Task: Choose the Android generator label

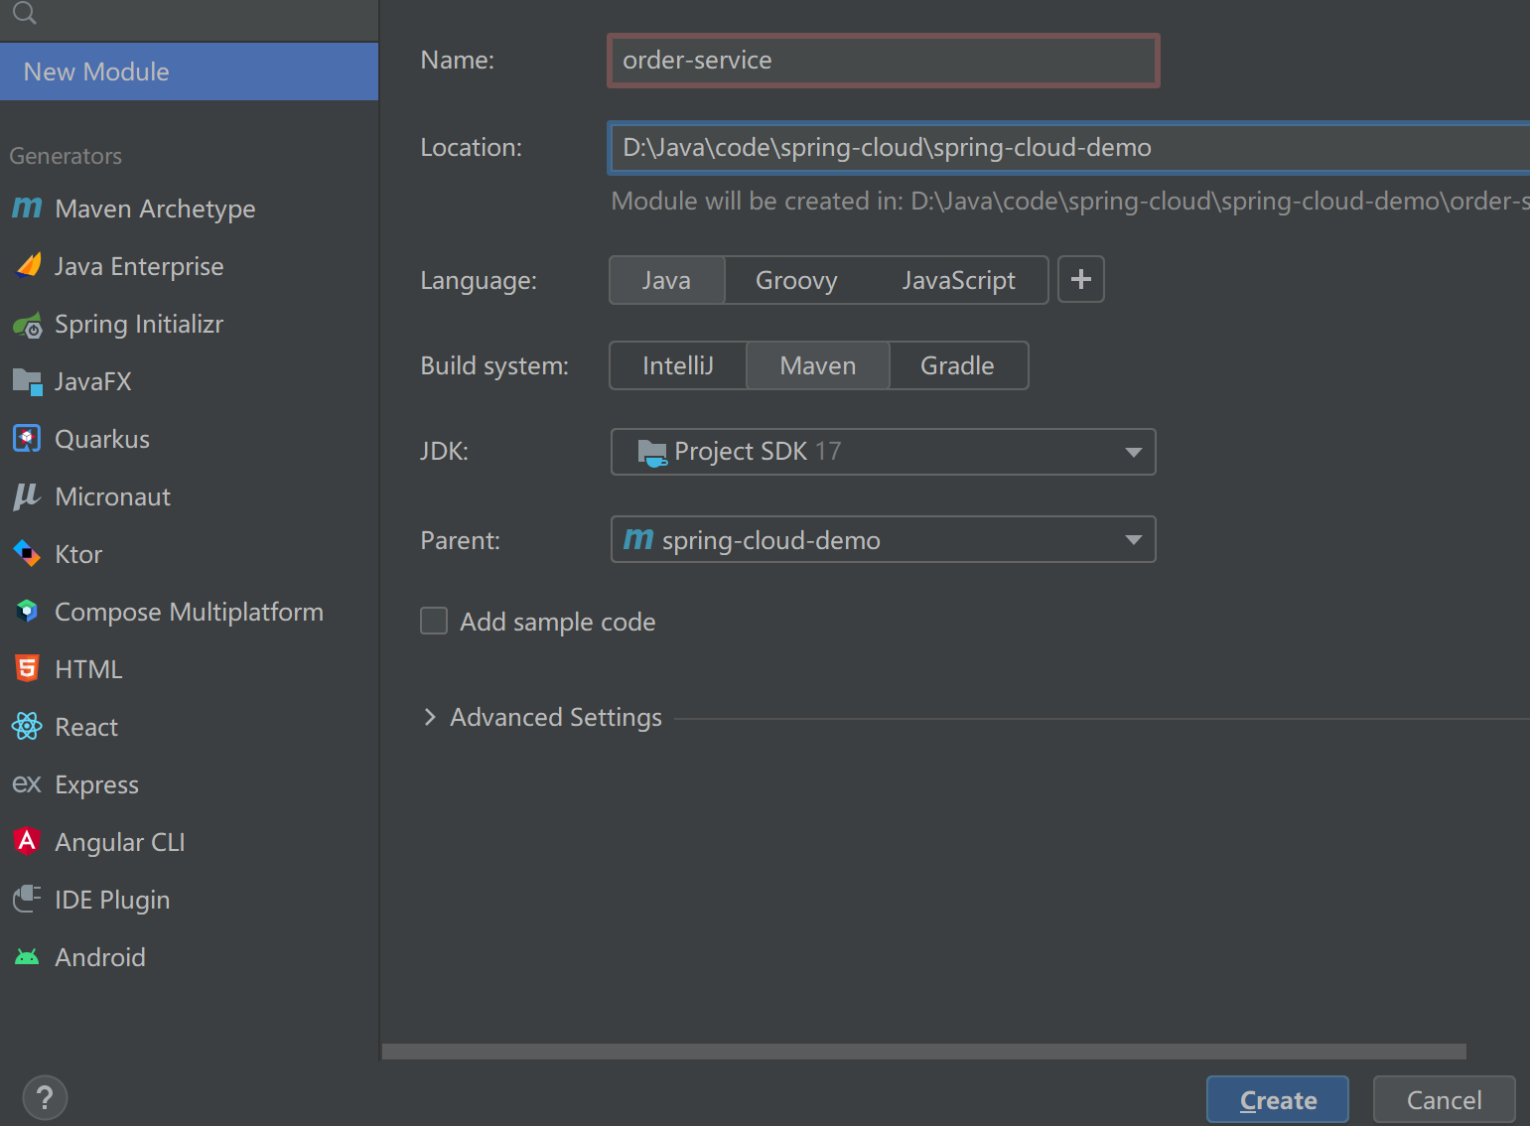Action: (x=100, y=957)
